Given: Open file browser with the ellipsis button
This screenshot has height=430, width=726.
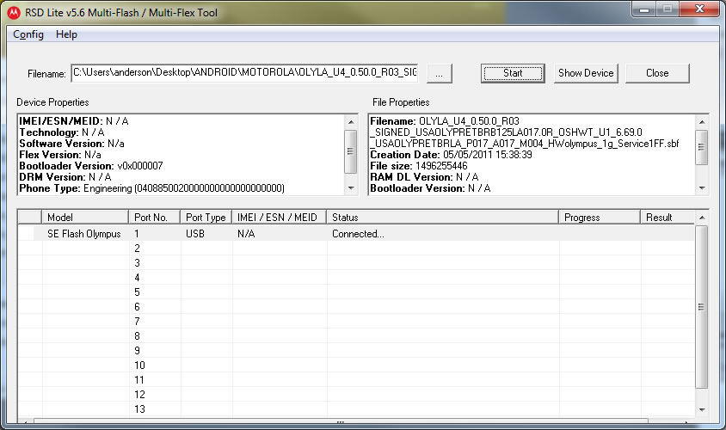Looking at the screenshot, I should click(x=439, y=74).
